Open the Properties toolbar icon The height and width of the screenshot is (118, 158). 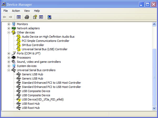click(x=35, y=17)
